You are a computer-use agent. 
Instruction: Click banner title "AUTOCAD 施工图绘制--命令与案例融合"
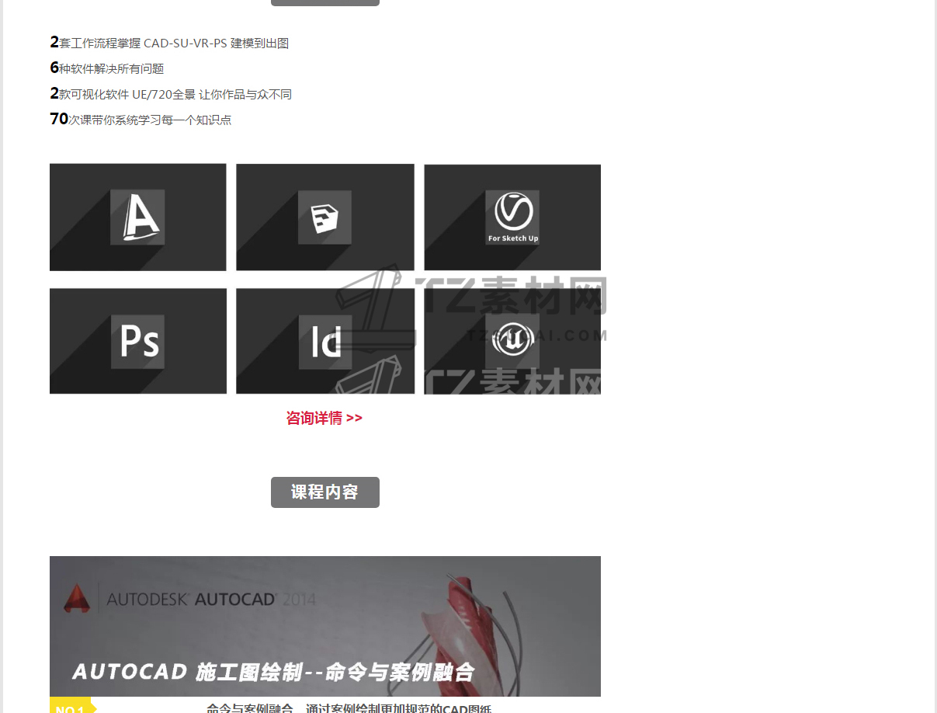273,672
